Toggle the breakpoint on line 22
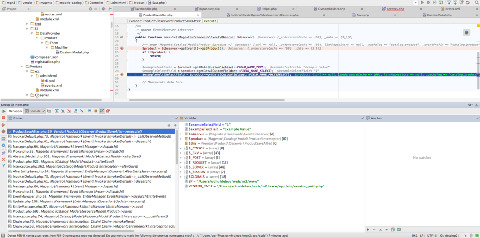The height and width of the screenshot is (238, 480). [122, 48]
